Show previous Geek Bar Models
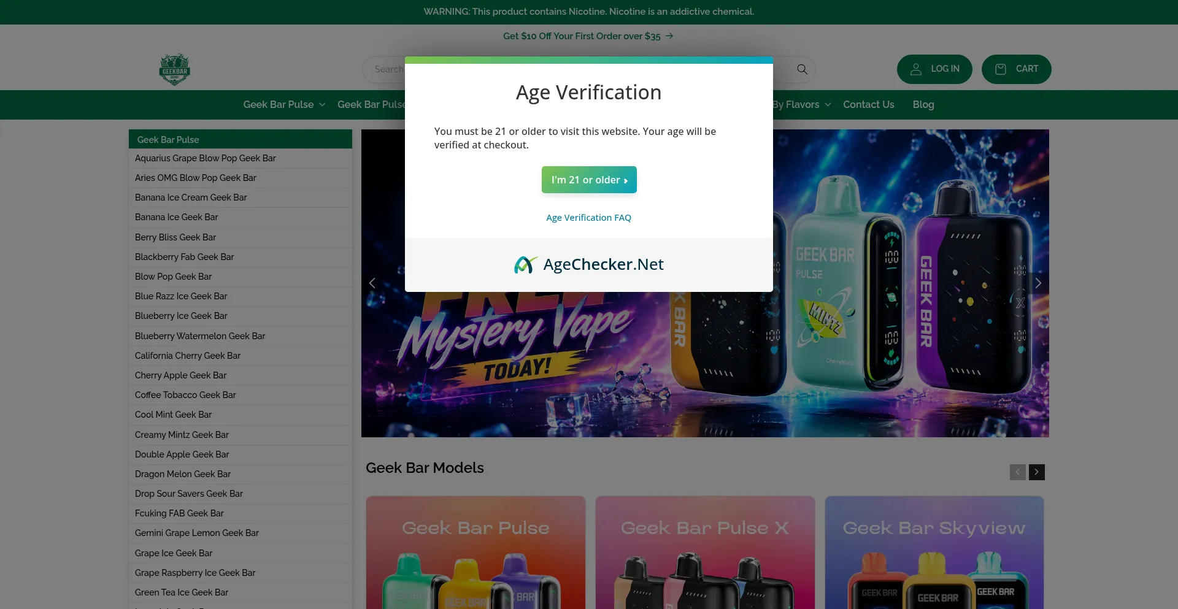 [1018, 472]
